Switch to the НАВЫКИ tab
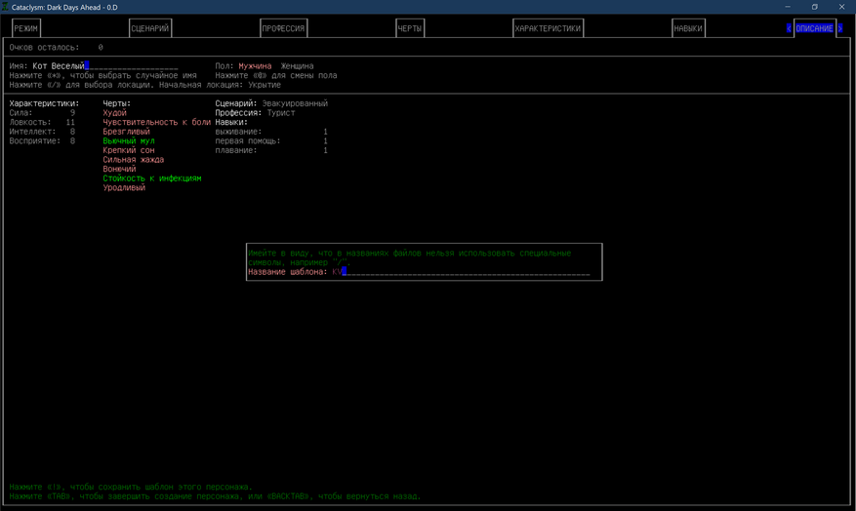 688,28
